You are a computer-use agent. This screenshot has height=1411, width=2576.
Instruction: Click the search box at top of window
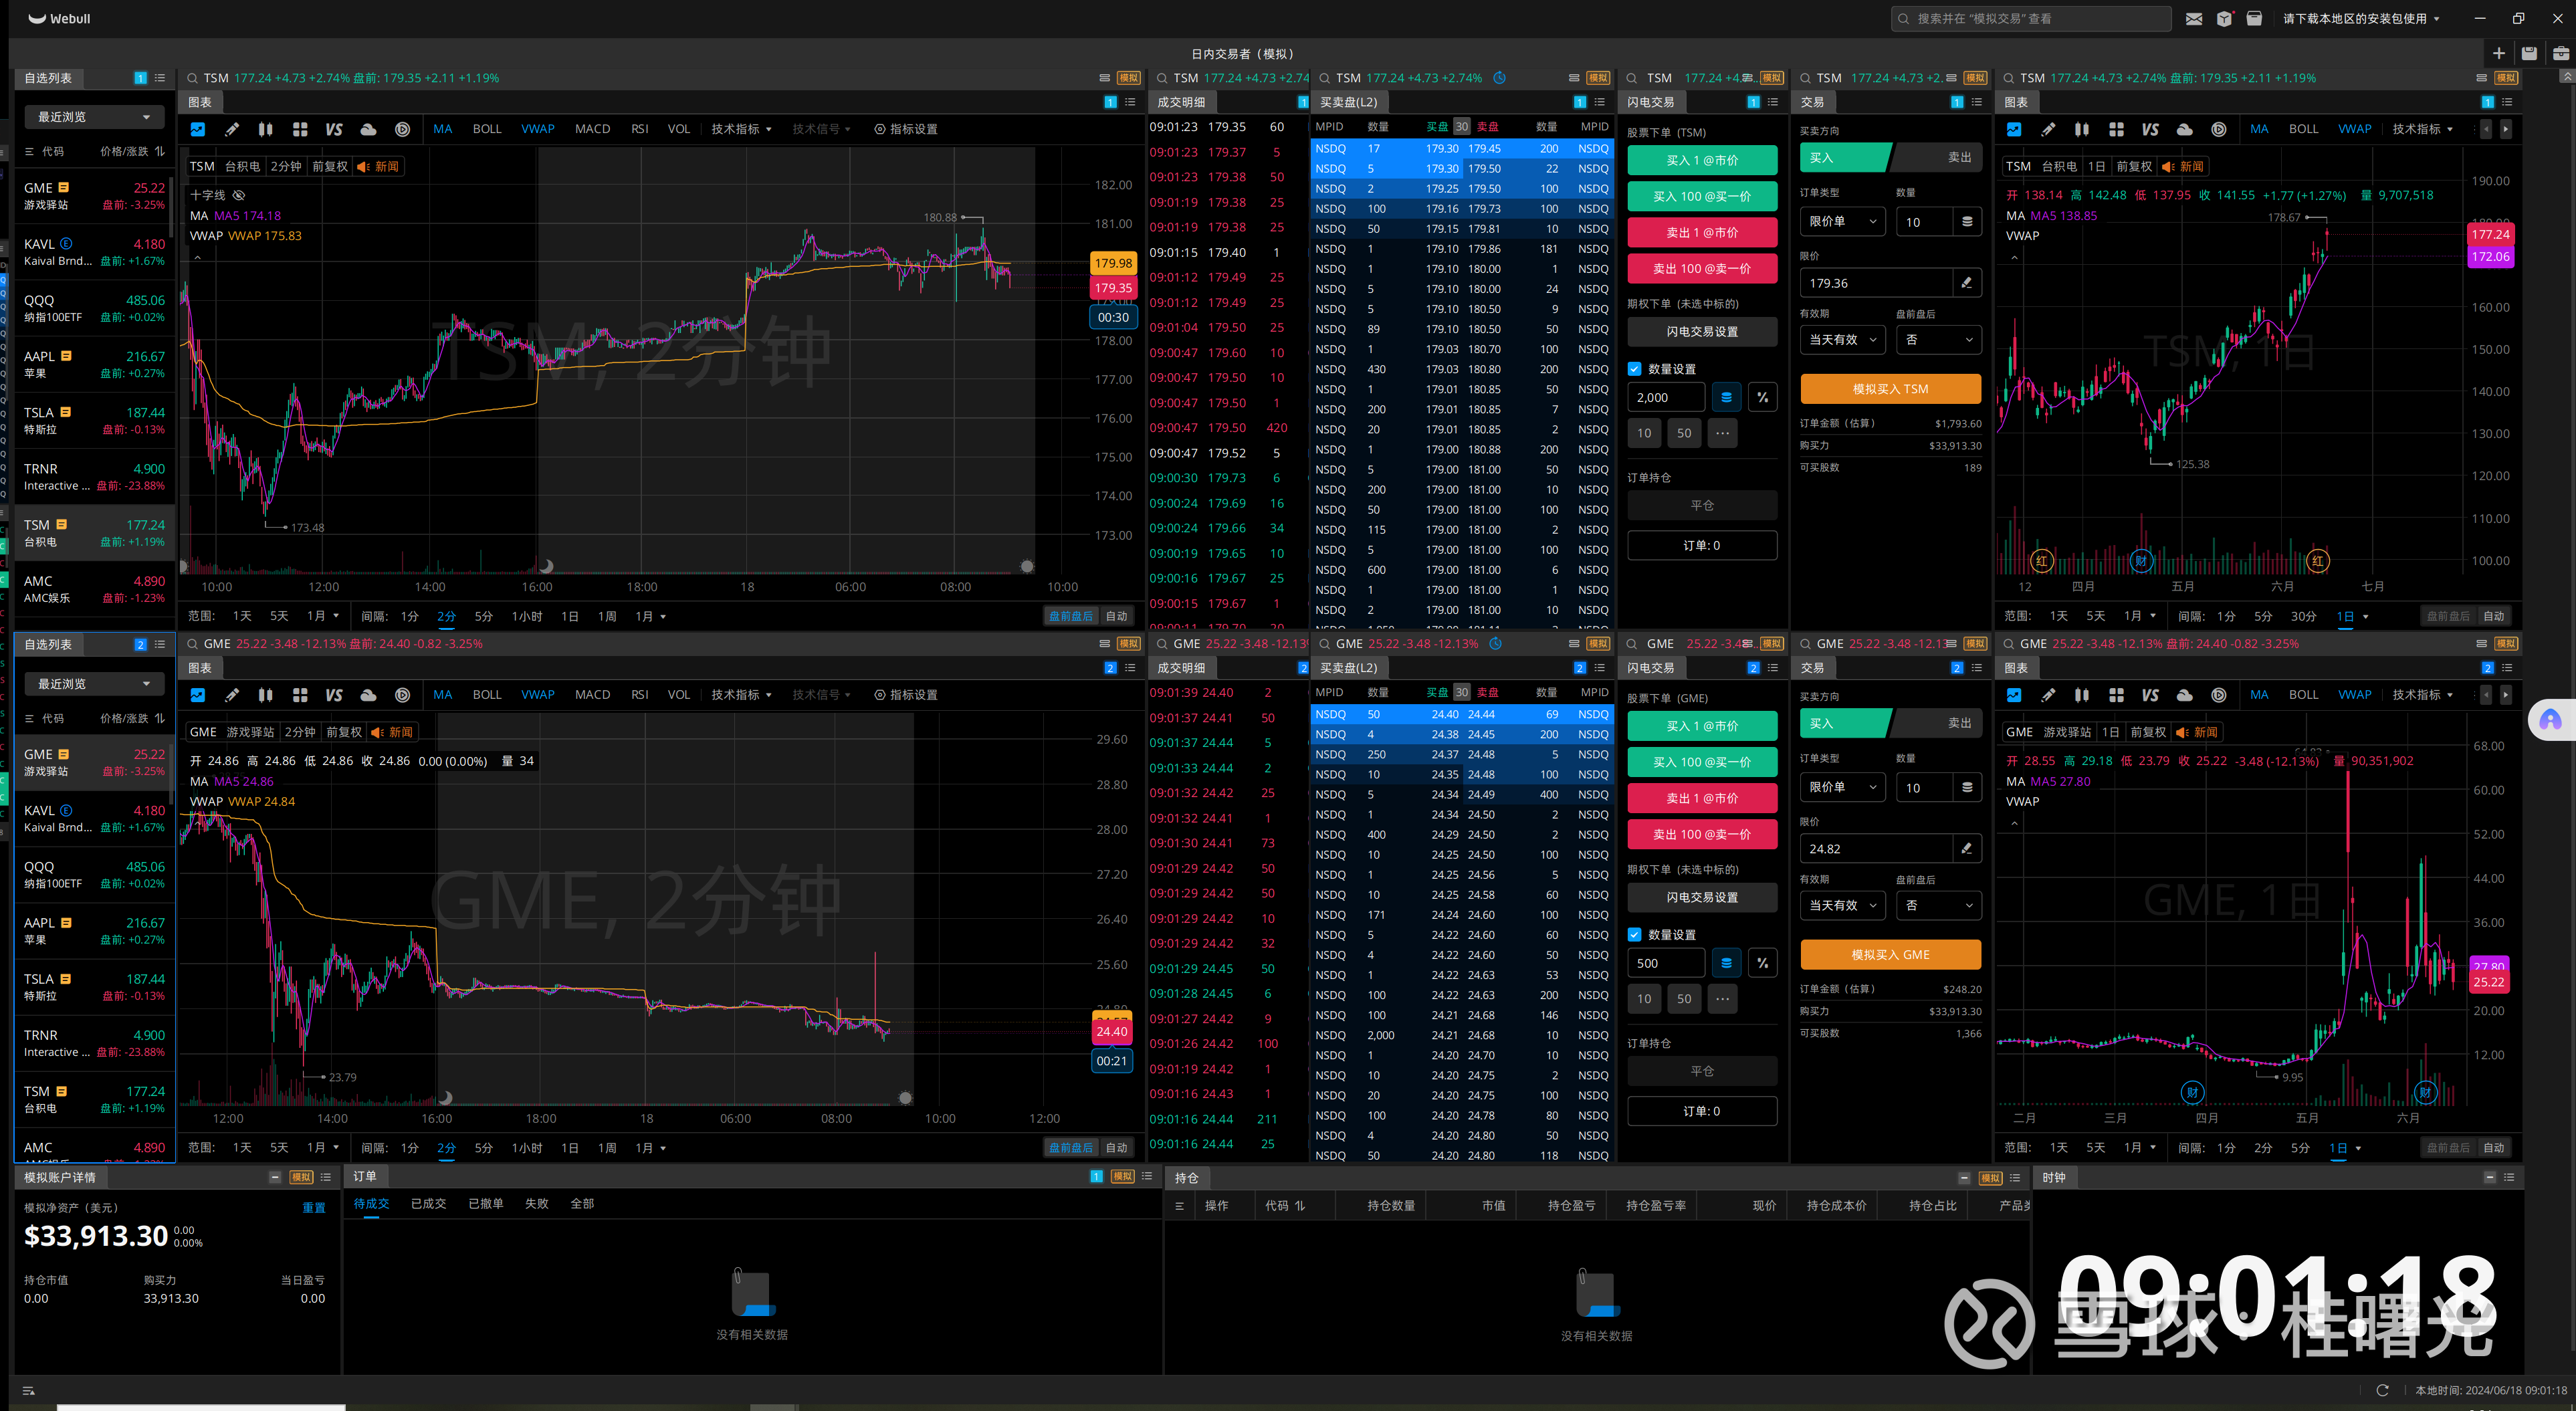[2030, 19]
